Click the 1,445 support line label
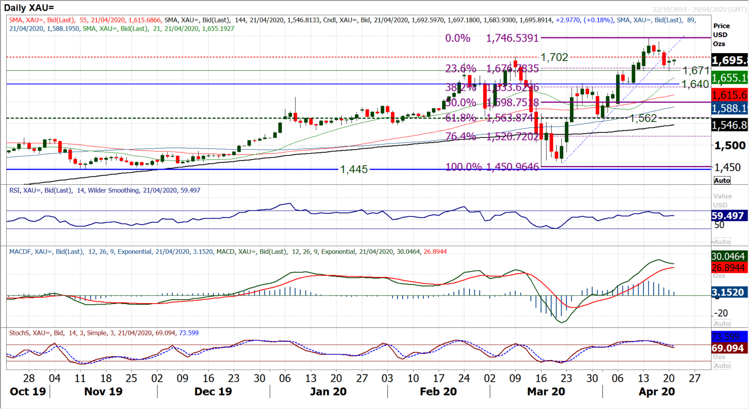This screenshot has height=409, width=749. click(354, 170)
